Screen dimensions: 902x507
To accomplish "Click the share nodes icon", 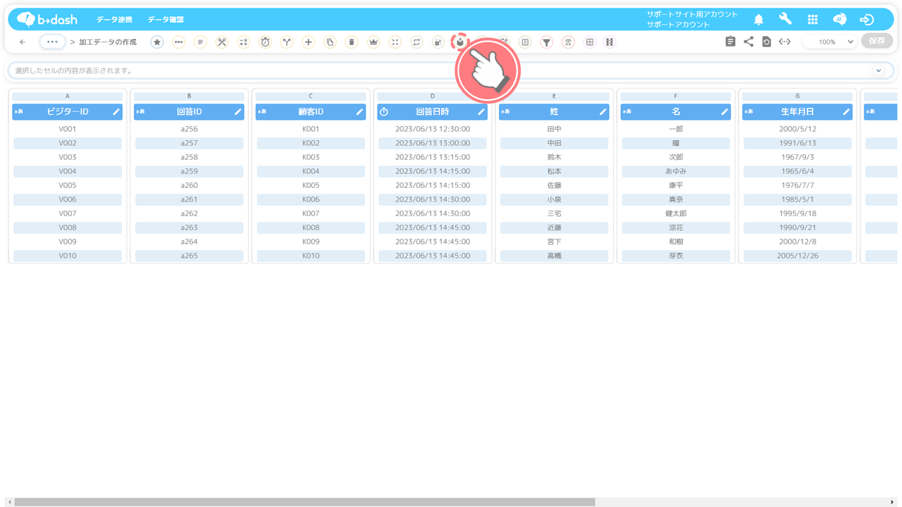I will coord(748,42).
